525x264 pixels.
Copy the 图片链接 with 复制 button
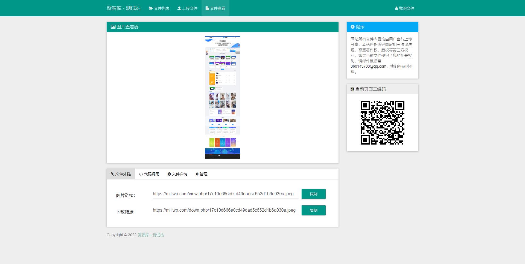point(313,194)
